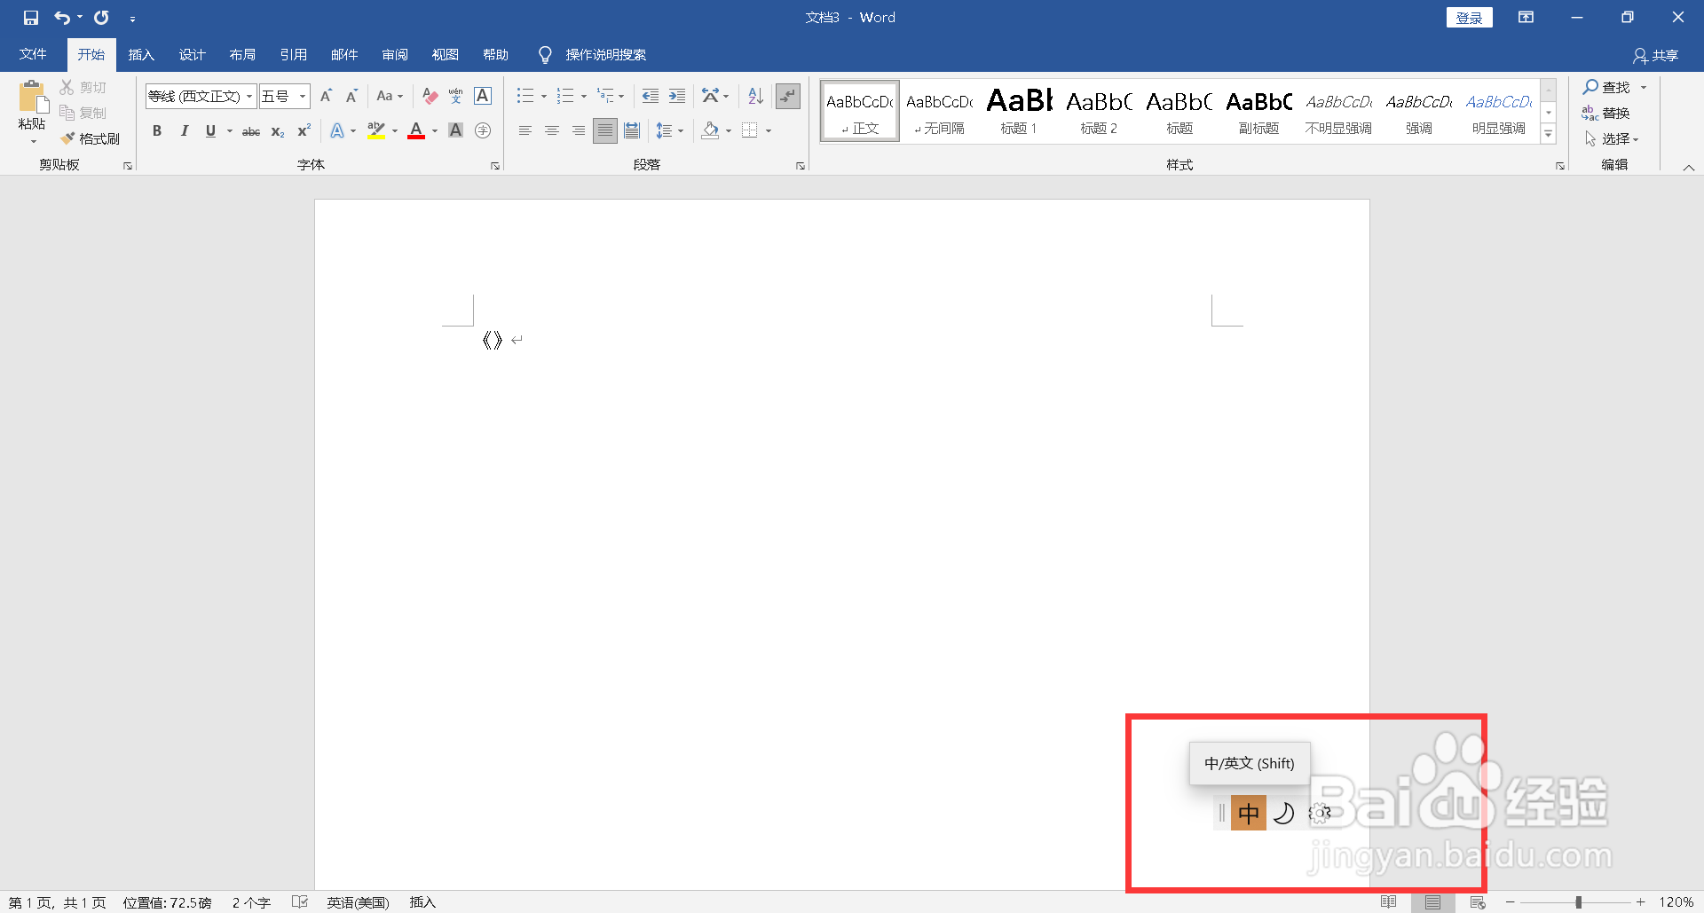Image resolution: width=1704 pixels, height=913 pixels.
Task: Toggle justify alignment
Action: (605, 130)
